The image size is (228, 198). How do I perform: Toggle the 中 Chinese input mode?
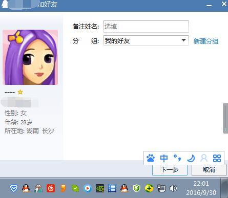164,158
